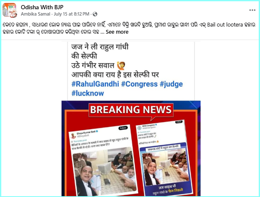Open the Odisha With BJP group name link

(x=42, y=7)
